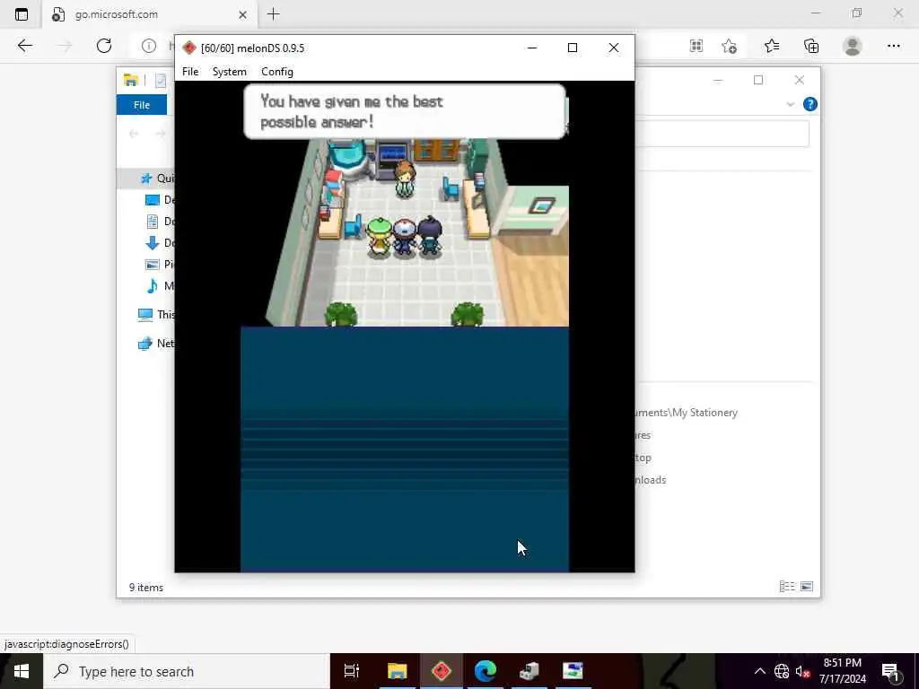Open Microsoft Edge from the taskbar

(486, 671)
